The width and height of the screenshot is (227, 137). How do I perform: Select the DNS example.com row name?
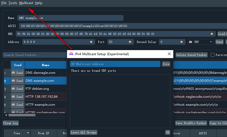[40, 80]
